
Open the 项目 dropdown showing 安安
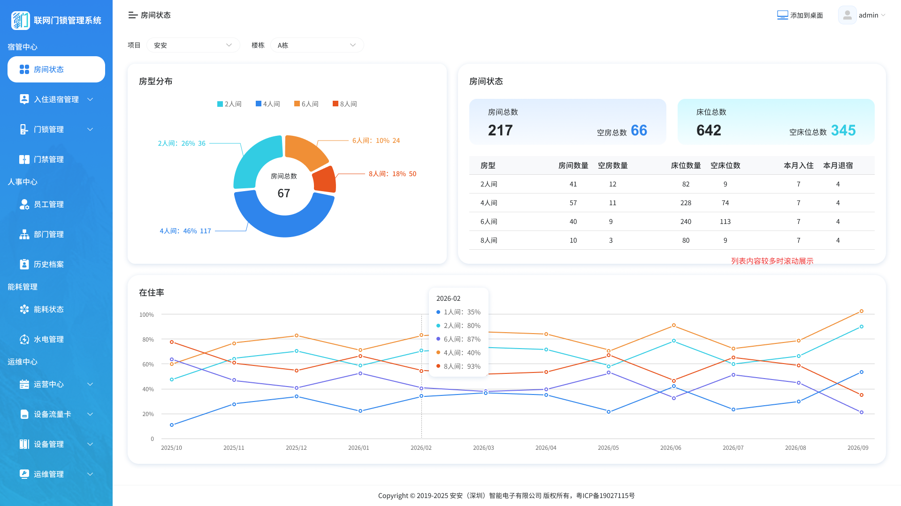193,45
